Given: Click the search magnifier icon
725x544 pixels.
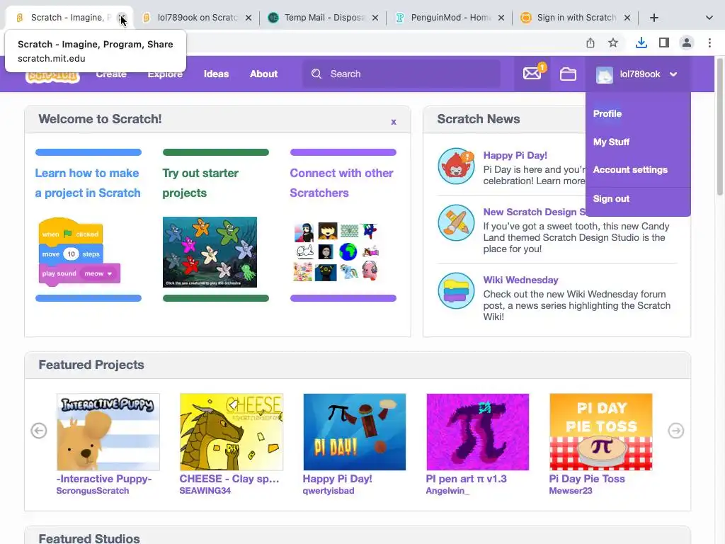Looking at the screenshot, I should point(316,74).
